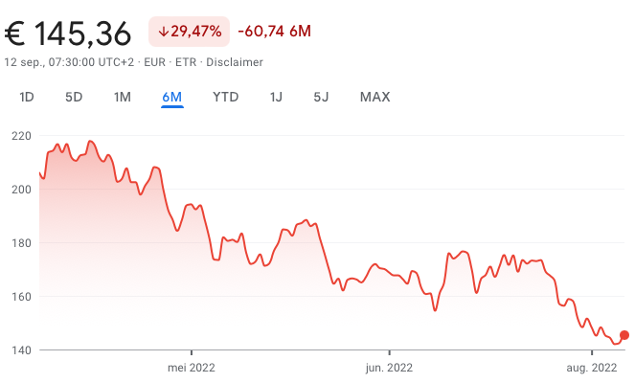Click the 220 y-axis label
The height and width of the screenshot is (383, 635).
click(21, 136)
